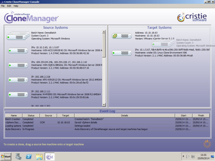
Task: Select the Batch Creation event row
Action: point(107,119)
